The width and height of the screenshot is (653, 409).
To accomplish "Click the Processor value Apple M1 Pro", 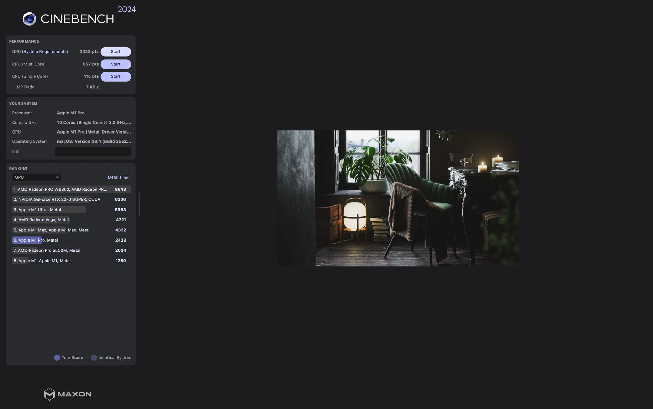I will pyautogui.click(x=71, y=113).
